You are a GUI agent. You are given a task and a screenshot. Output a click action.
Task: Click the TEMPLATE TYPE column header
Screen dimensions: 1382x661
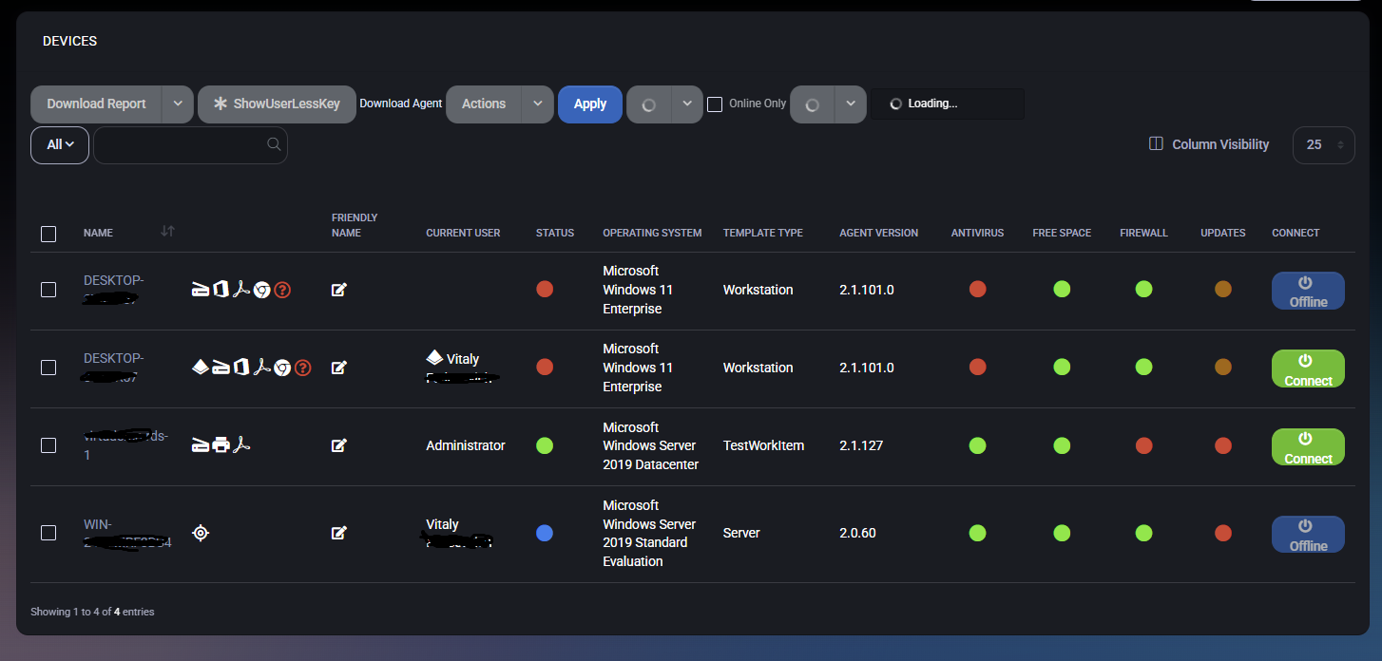[762, 233]
